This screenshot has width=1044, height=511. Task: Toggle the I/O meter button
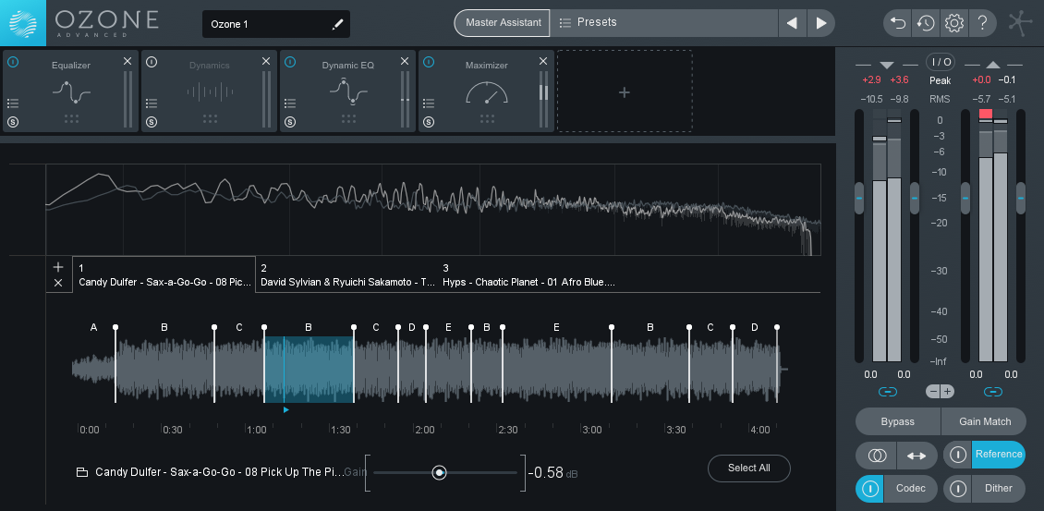coord(941,62)
